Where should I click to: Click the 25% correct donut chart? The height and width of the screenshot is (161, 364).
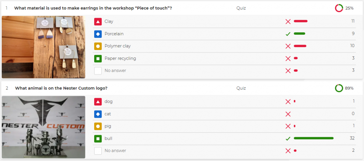pos(339,8)
